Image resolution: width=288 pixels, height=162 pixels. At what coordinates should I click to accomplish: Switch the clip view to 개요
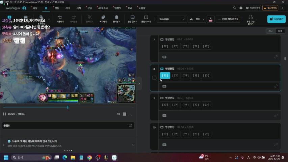270,31
